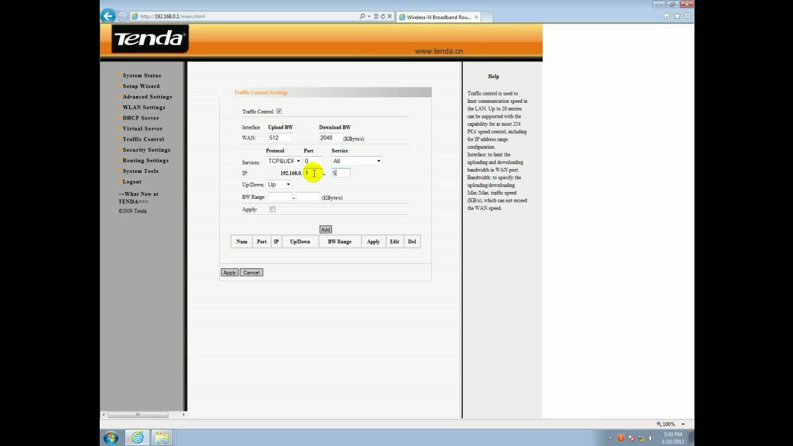Screen dimensions: 793x446
Task: Open DHCP Server in the sidebar
Action: click(x=141, y=118)
